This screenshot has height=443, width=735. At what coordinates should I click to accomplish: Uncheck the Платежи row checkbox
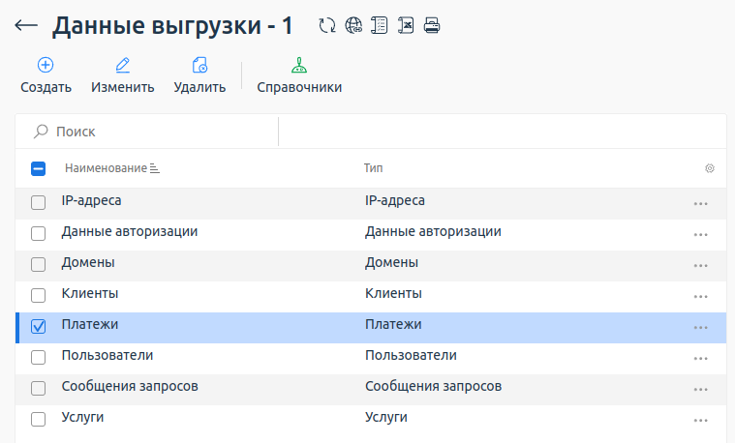39,327
